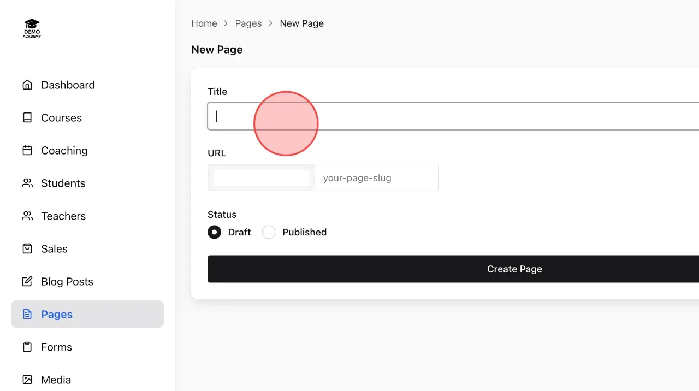
Task: Click the Create Page button
Action: tap(453, 269)
